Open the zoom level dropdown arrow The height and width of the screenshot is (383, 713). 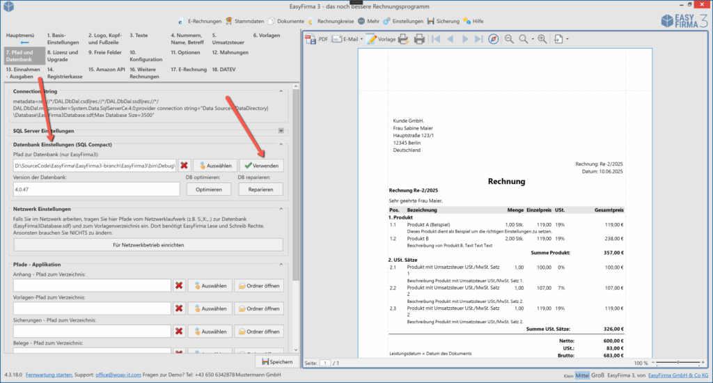(x=533, y=39)
